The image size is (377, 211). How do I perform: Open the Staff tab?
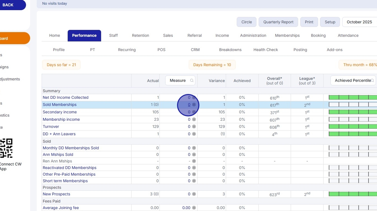113,35
